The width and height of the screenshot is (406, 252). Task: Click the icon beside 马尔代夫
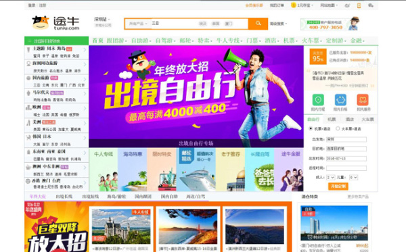tap(28, 93)
